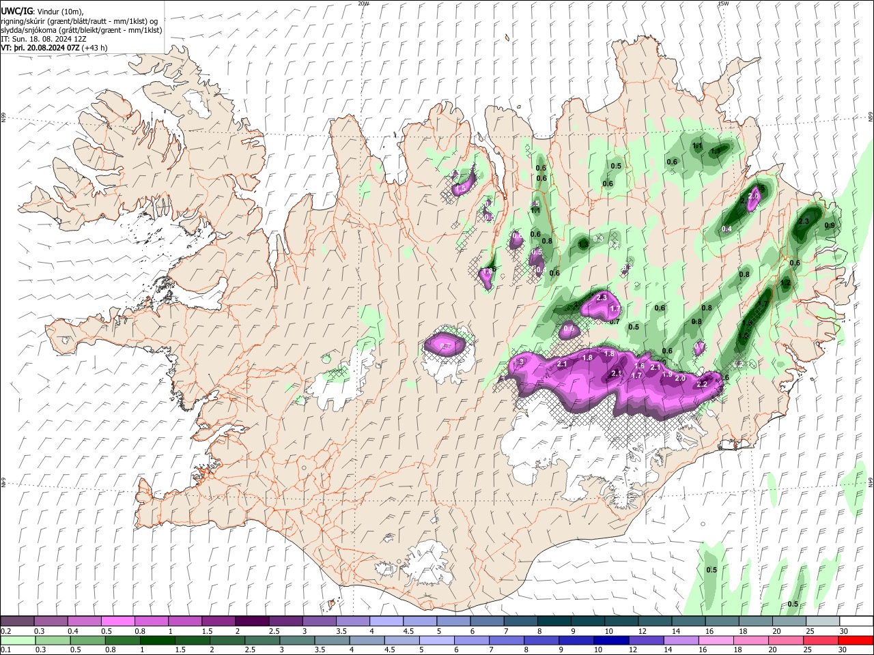Click the snow-scale swatch between 6 and 7
The width and height of the screenshot is (874, 655).
pos(487,622)
